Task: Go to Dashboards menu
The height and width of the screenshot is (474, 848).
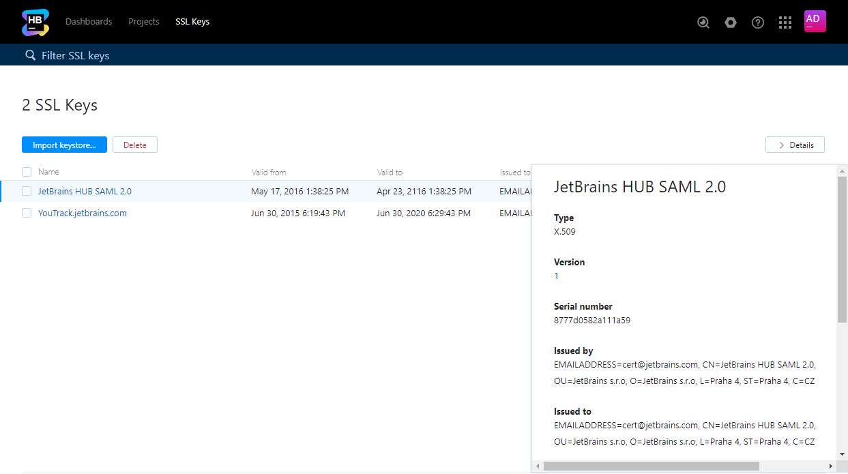Action: point(89,22)
